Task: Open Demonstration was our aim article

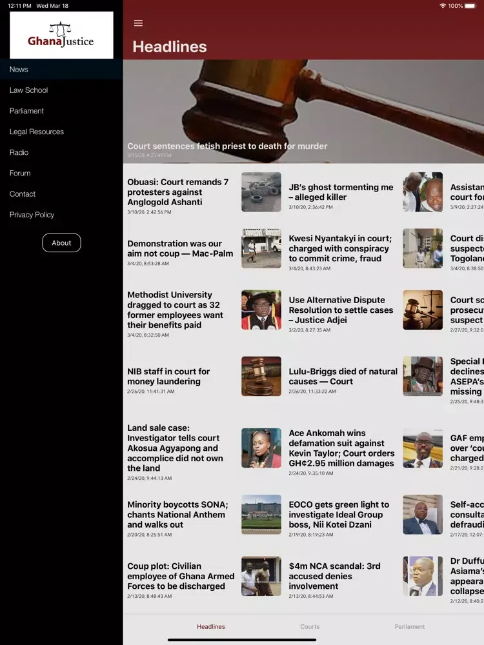Action: point(180,248)
